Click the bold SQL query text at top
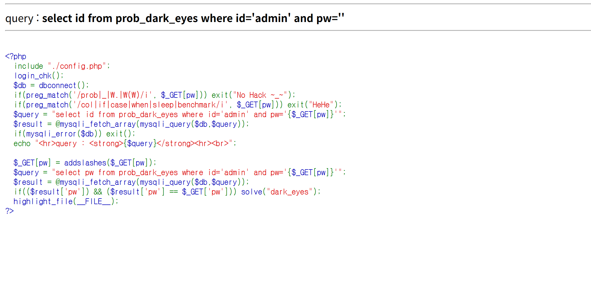 coord(193,18)
